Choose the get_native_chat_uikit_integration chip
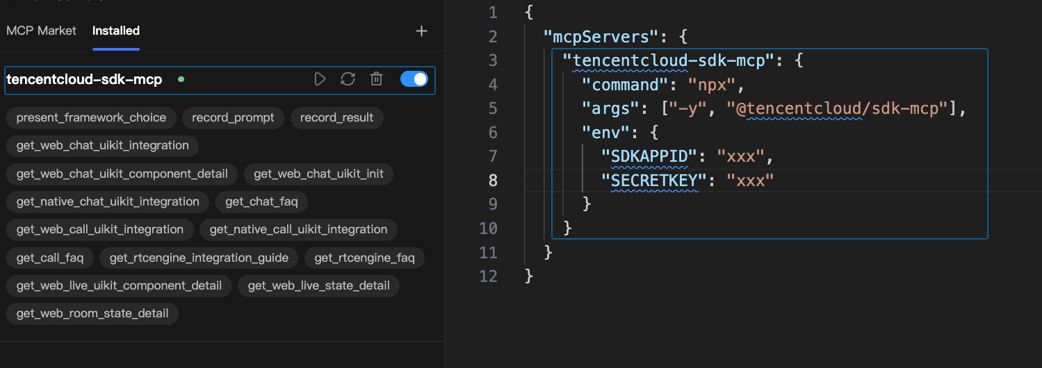Screen dimensions: 1042x368 pyautogui.click(x=108, y=201)
